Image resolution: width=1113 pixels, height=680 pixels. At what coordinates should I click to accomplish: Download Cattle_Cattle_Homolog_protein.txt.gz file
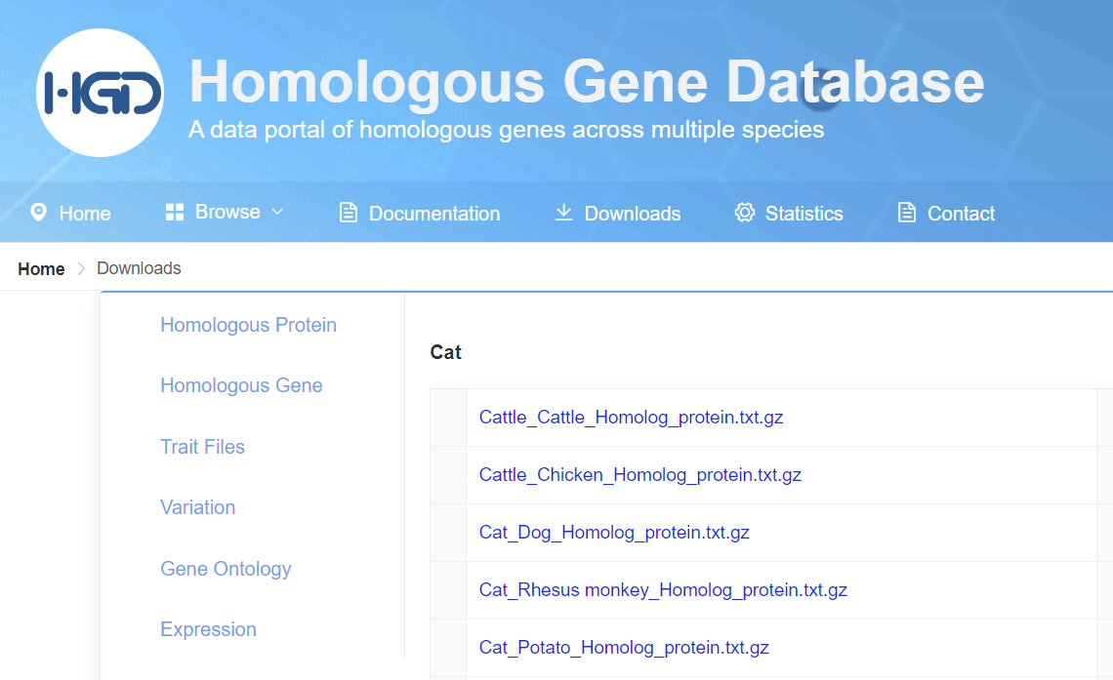(x=631, y=417)
